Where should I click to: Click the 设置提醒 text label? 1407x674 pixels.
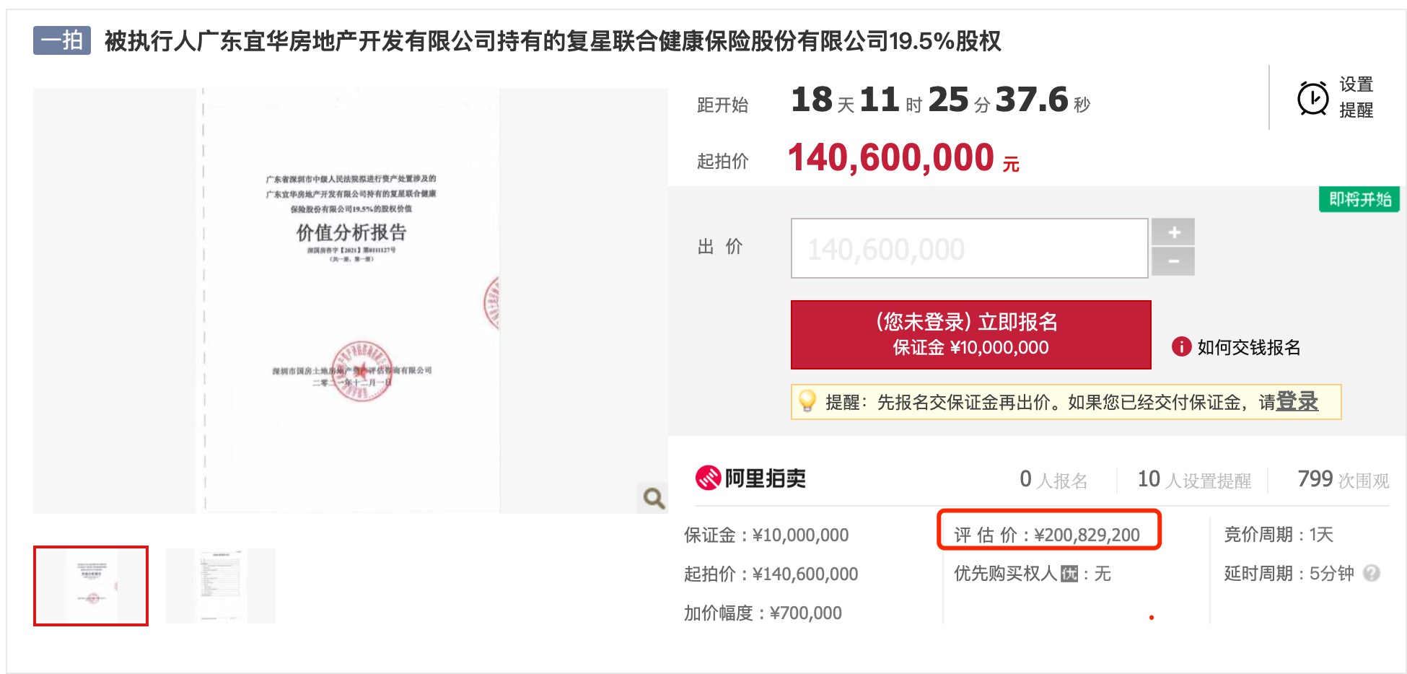pyautogui.click(x=1356, y=97)
